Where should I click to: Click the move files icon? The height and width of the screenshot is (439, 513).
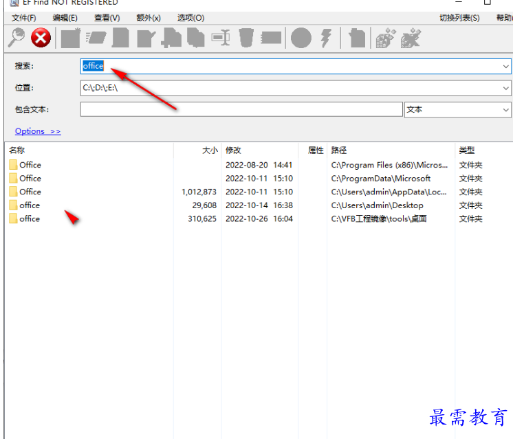point(196,38)
